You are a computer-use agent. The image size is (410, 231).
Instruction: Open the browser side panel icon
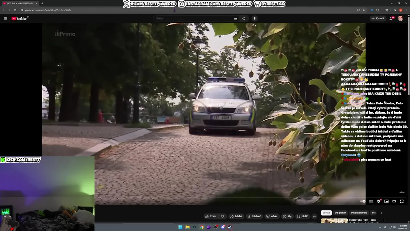(x=386, y=10)
